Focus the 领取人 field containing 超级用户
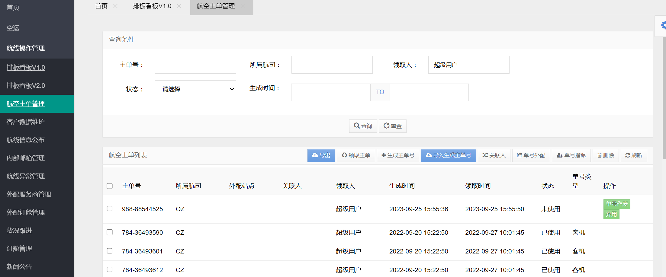666x277 pixels. [469, 65]
